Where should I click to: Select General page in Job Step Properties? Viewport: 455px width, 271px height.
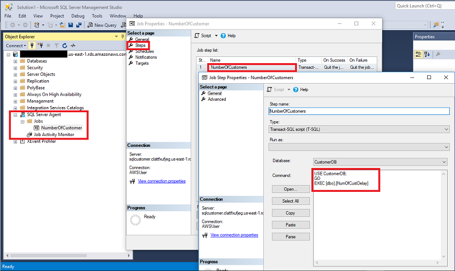214,93
